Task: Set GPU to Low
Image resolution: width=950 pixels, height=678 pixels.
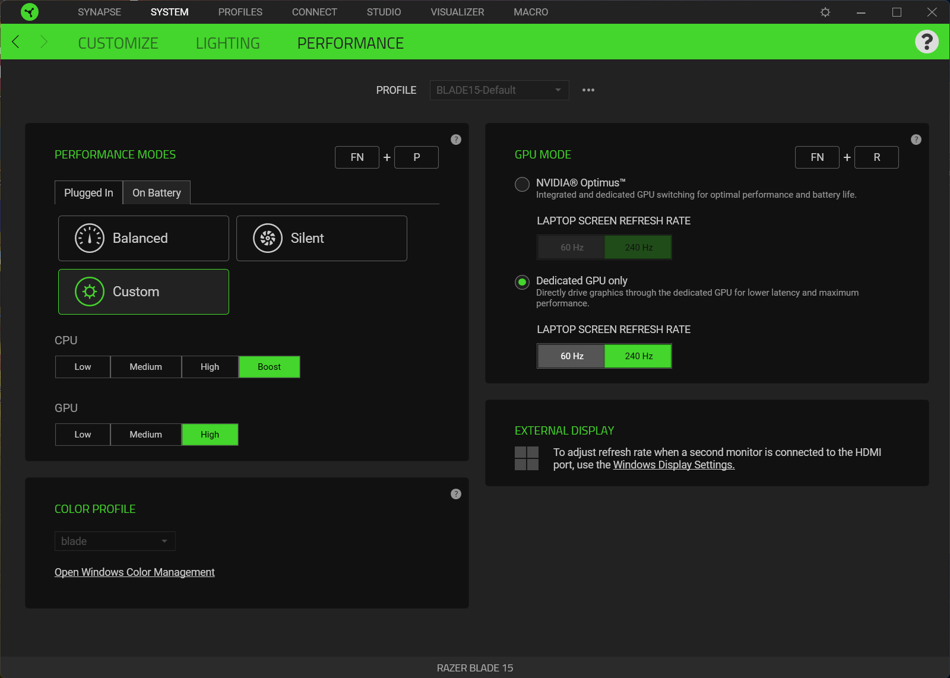Action: 83,435
